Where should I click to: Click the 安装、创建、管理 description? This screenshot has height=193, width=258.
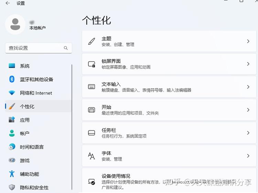(x=118, y=45)
